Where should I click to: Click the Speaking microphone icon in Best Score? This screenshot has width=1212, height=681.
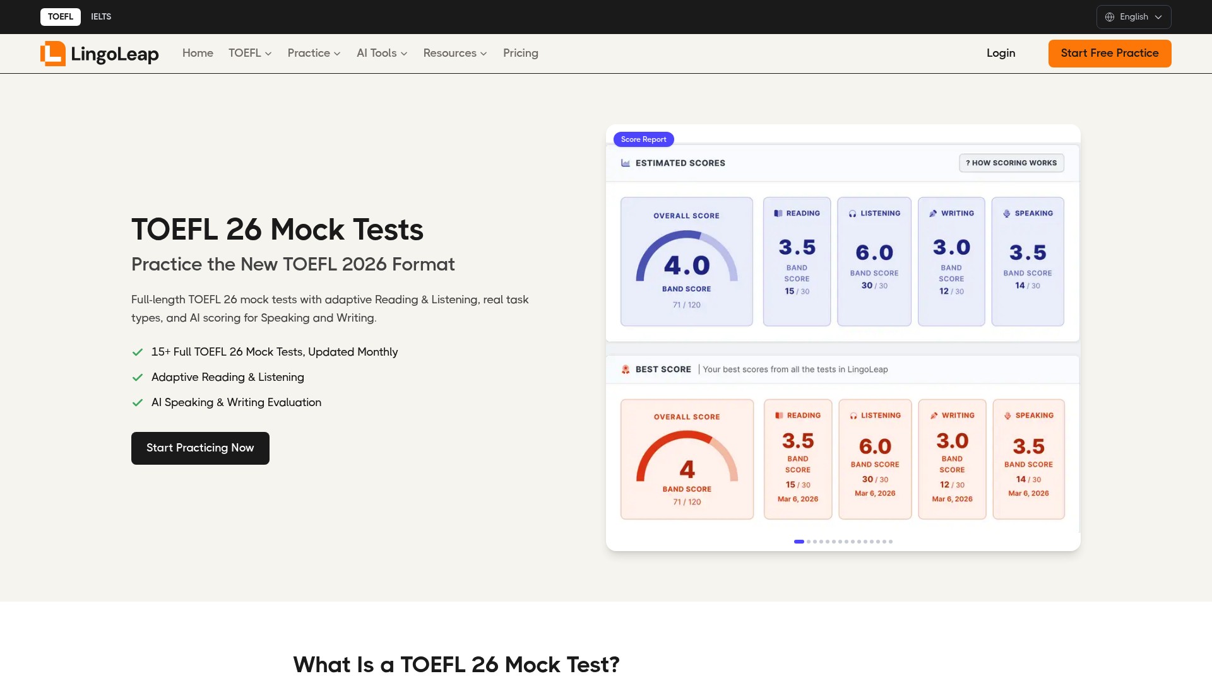point(1007,416)
